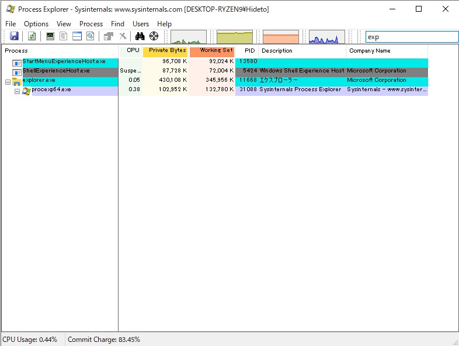This screenshot has width=459, height=346.
Task: Click the Sysinternals Process Explorer description
Action: click(x=300, y=89)
